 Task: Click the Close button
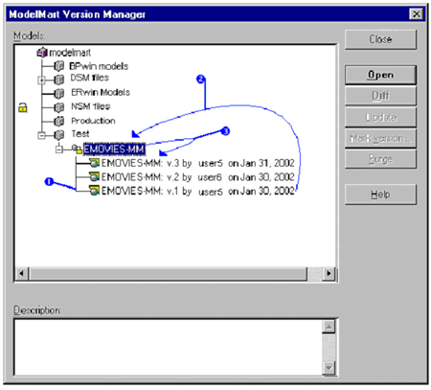click(x=380, y=39)
